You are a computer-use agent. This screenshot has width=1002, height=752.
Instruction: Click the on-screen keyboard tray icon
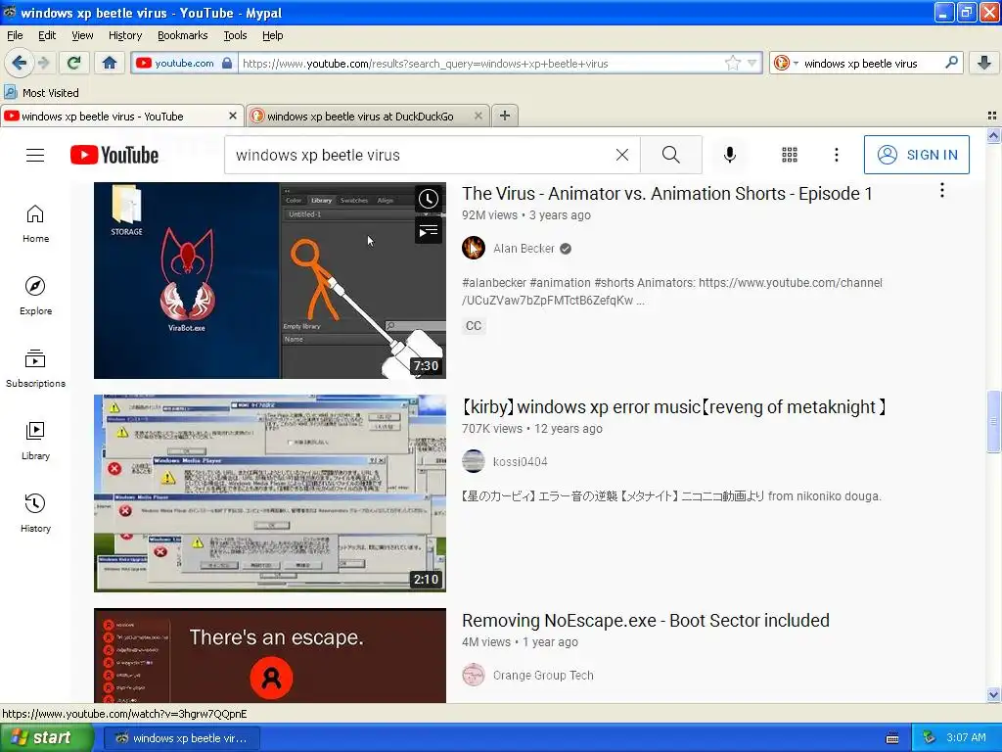(x=892, y=738)
